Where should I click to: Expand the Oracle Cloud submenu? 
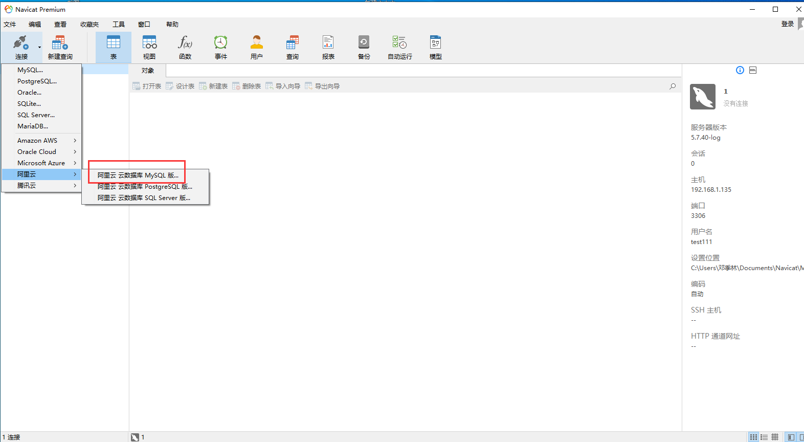[41, 152]
